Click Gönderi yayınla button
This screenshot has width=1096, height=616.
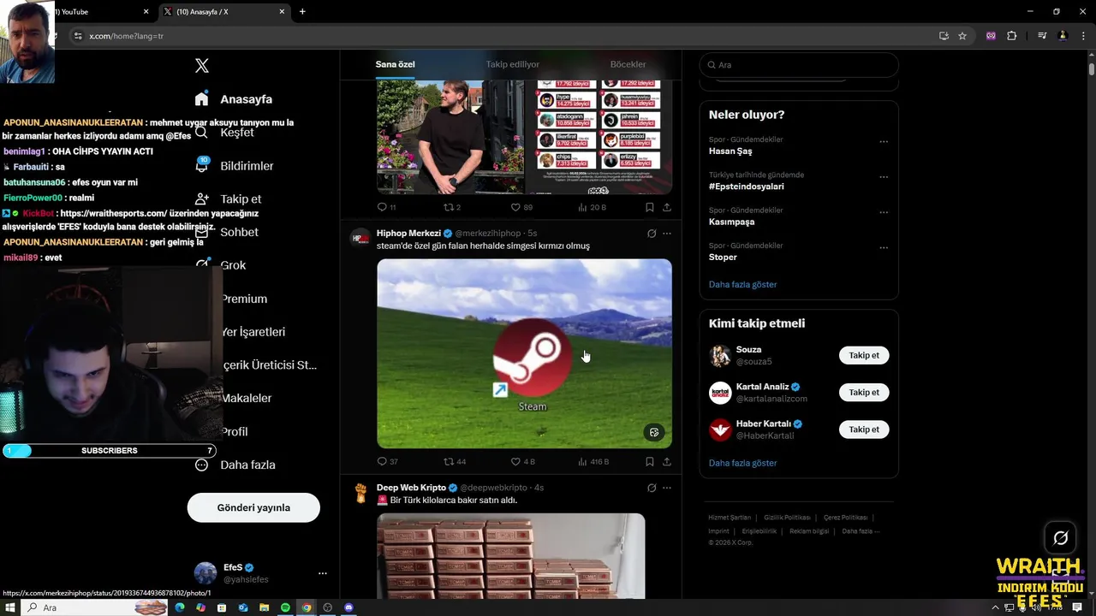[253, 507]
